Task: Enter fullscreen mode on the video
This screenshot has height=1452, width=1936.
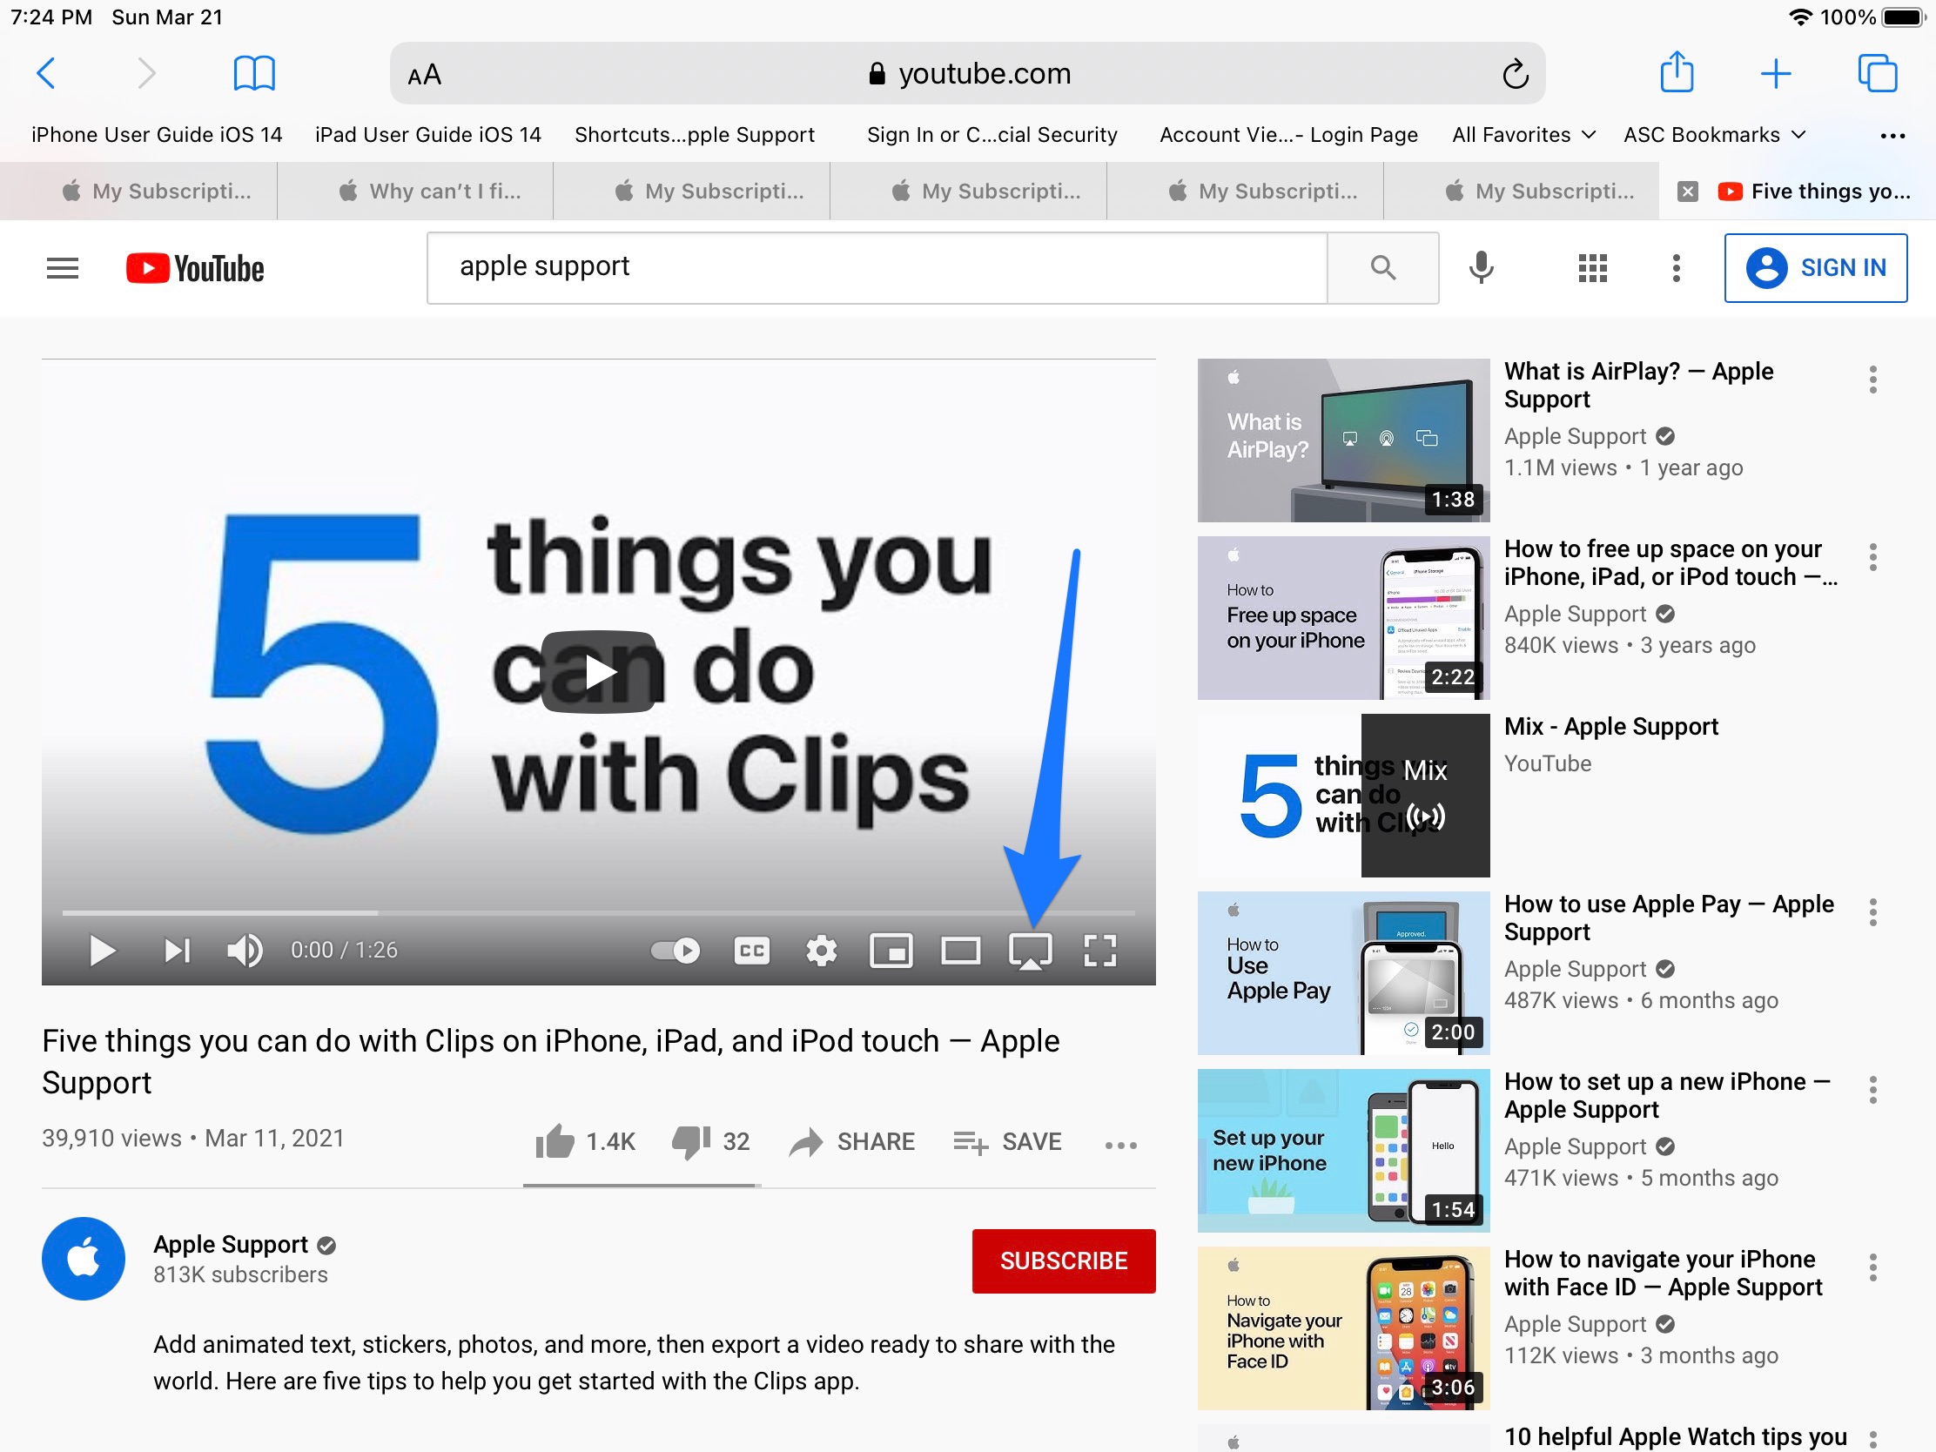Action: click(1099, 951)
